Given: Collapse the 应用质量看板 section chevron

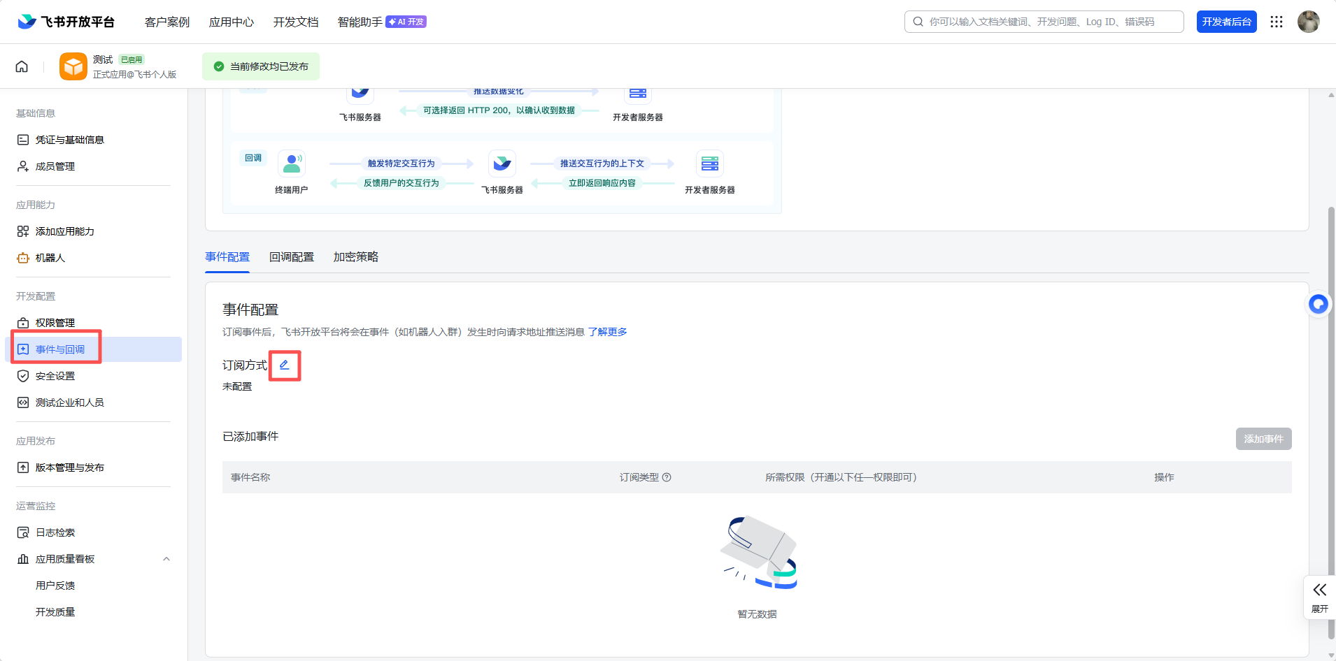Looking at the screenshot, I should pos(166,559).
